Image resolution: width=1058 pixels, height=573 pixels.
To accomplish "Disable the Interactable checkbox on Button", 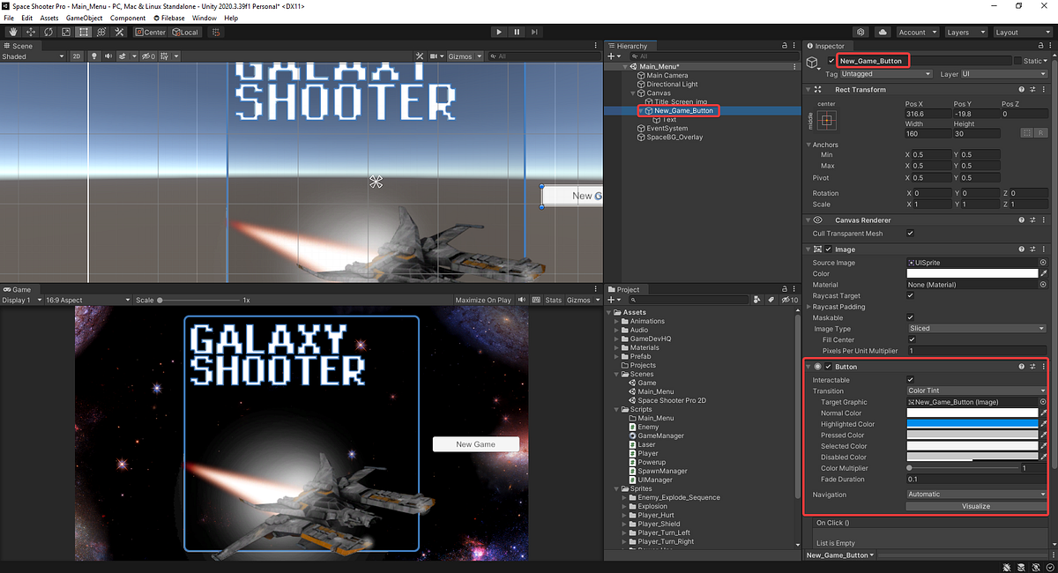I will (x=912, y=378).
